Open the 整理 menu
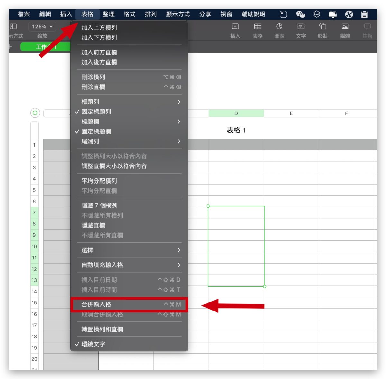Image resolution: width=386 pixels, height=379 pixels. [x=108, y=14]
